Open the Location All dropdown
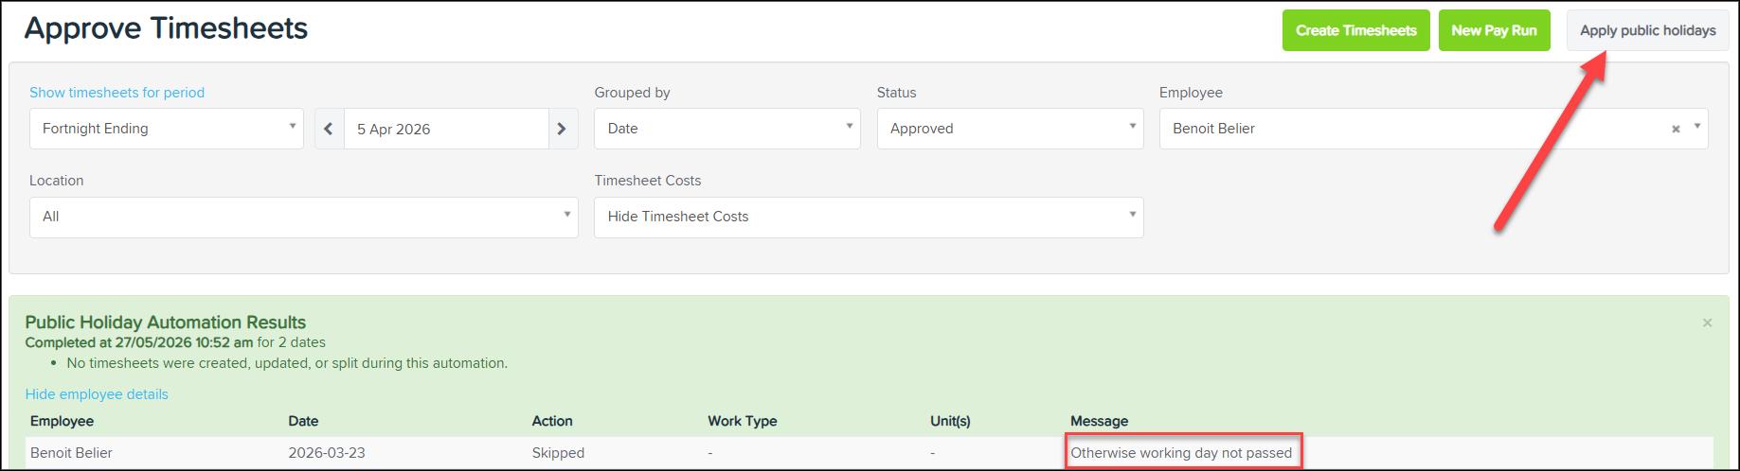This screenshot has height=471, width=1740. coord(304,217)
